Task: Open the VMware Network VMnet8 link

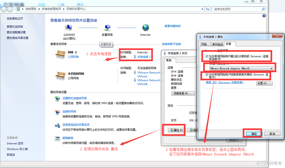Action: pyautogui.click(x=149, y=82)
